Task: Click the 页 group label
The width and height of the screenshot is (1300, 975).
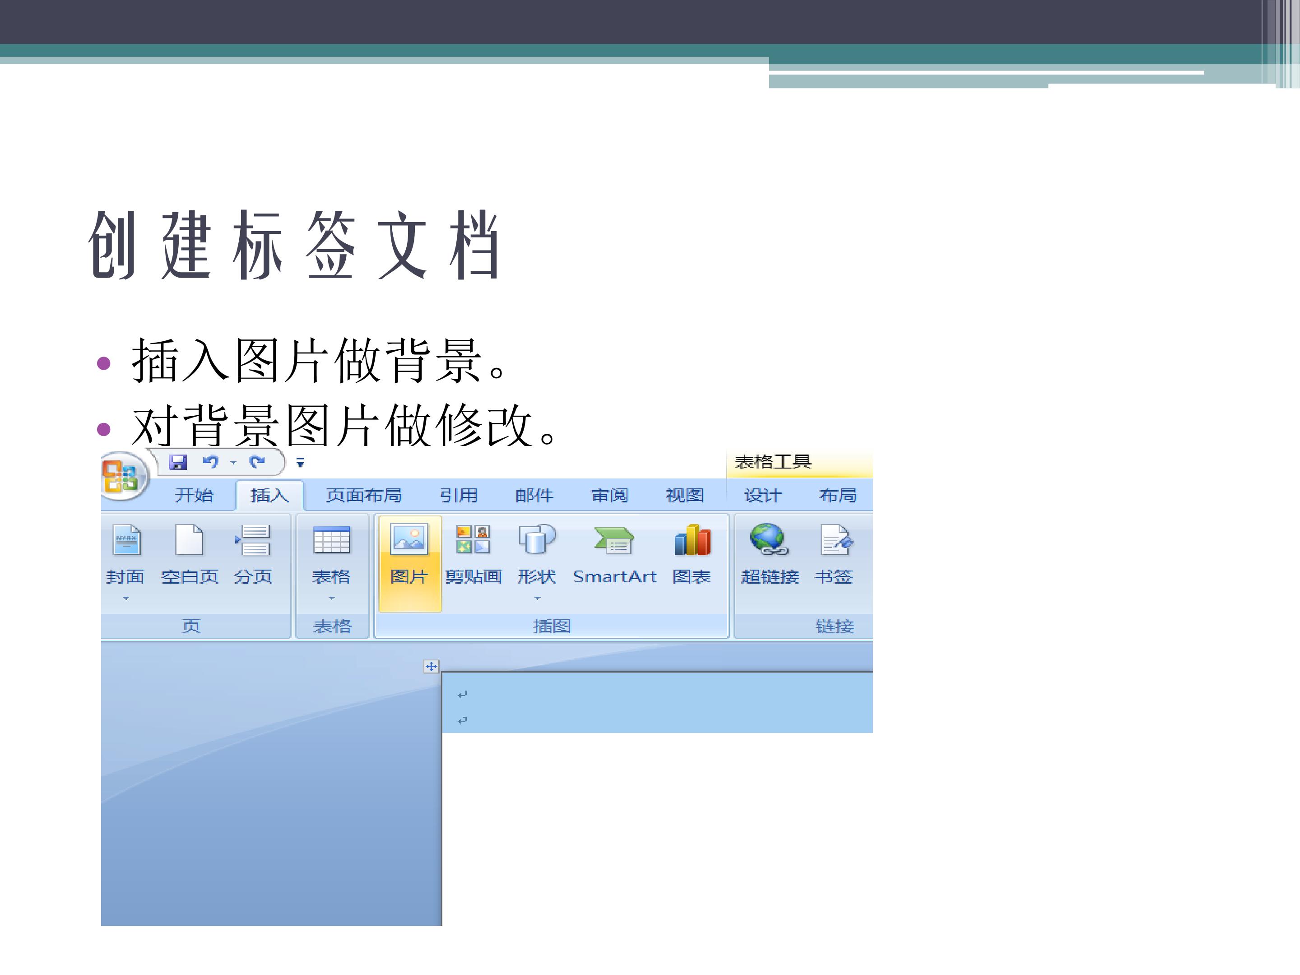Action: click(x=191, y=627)
